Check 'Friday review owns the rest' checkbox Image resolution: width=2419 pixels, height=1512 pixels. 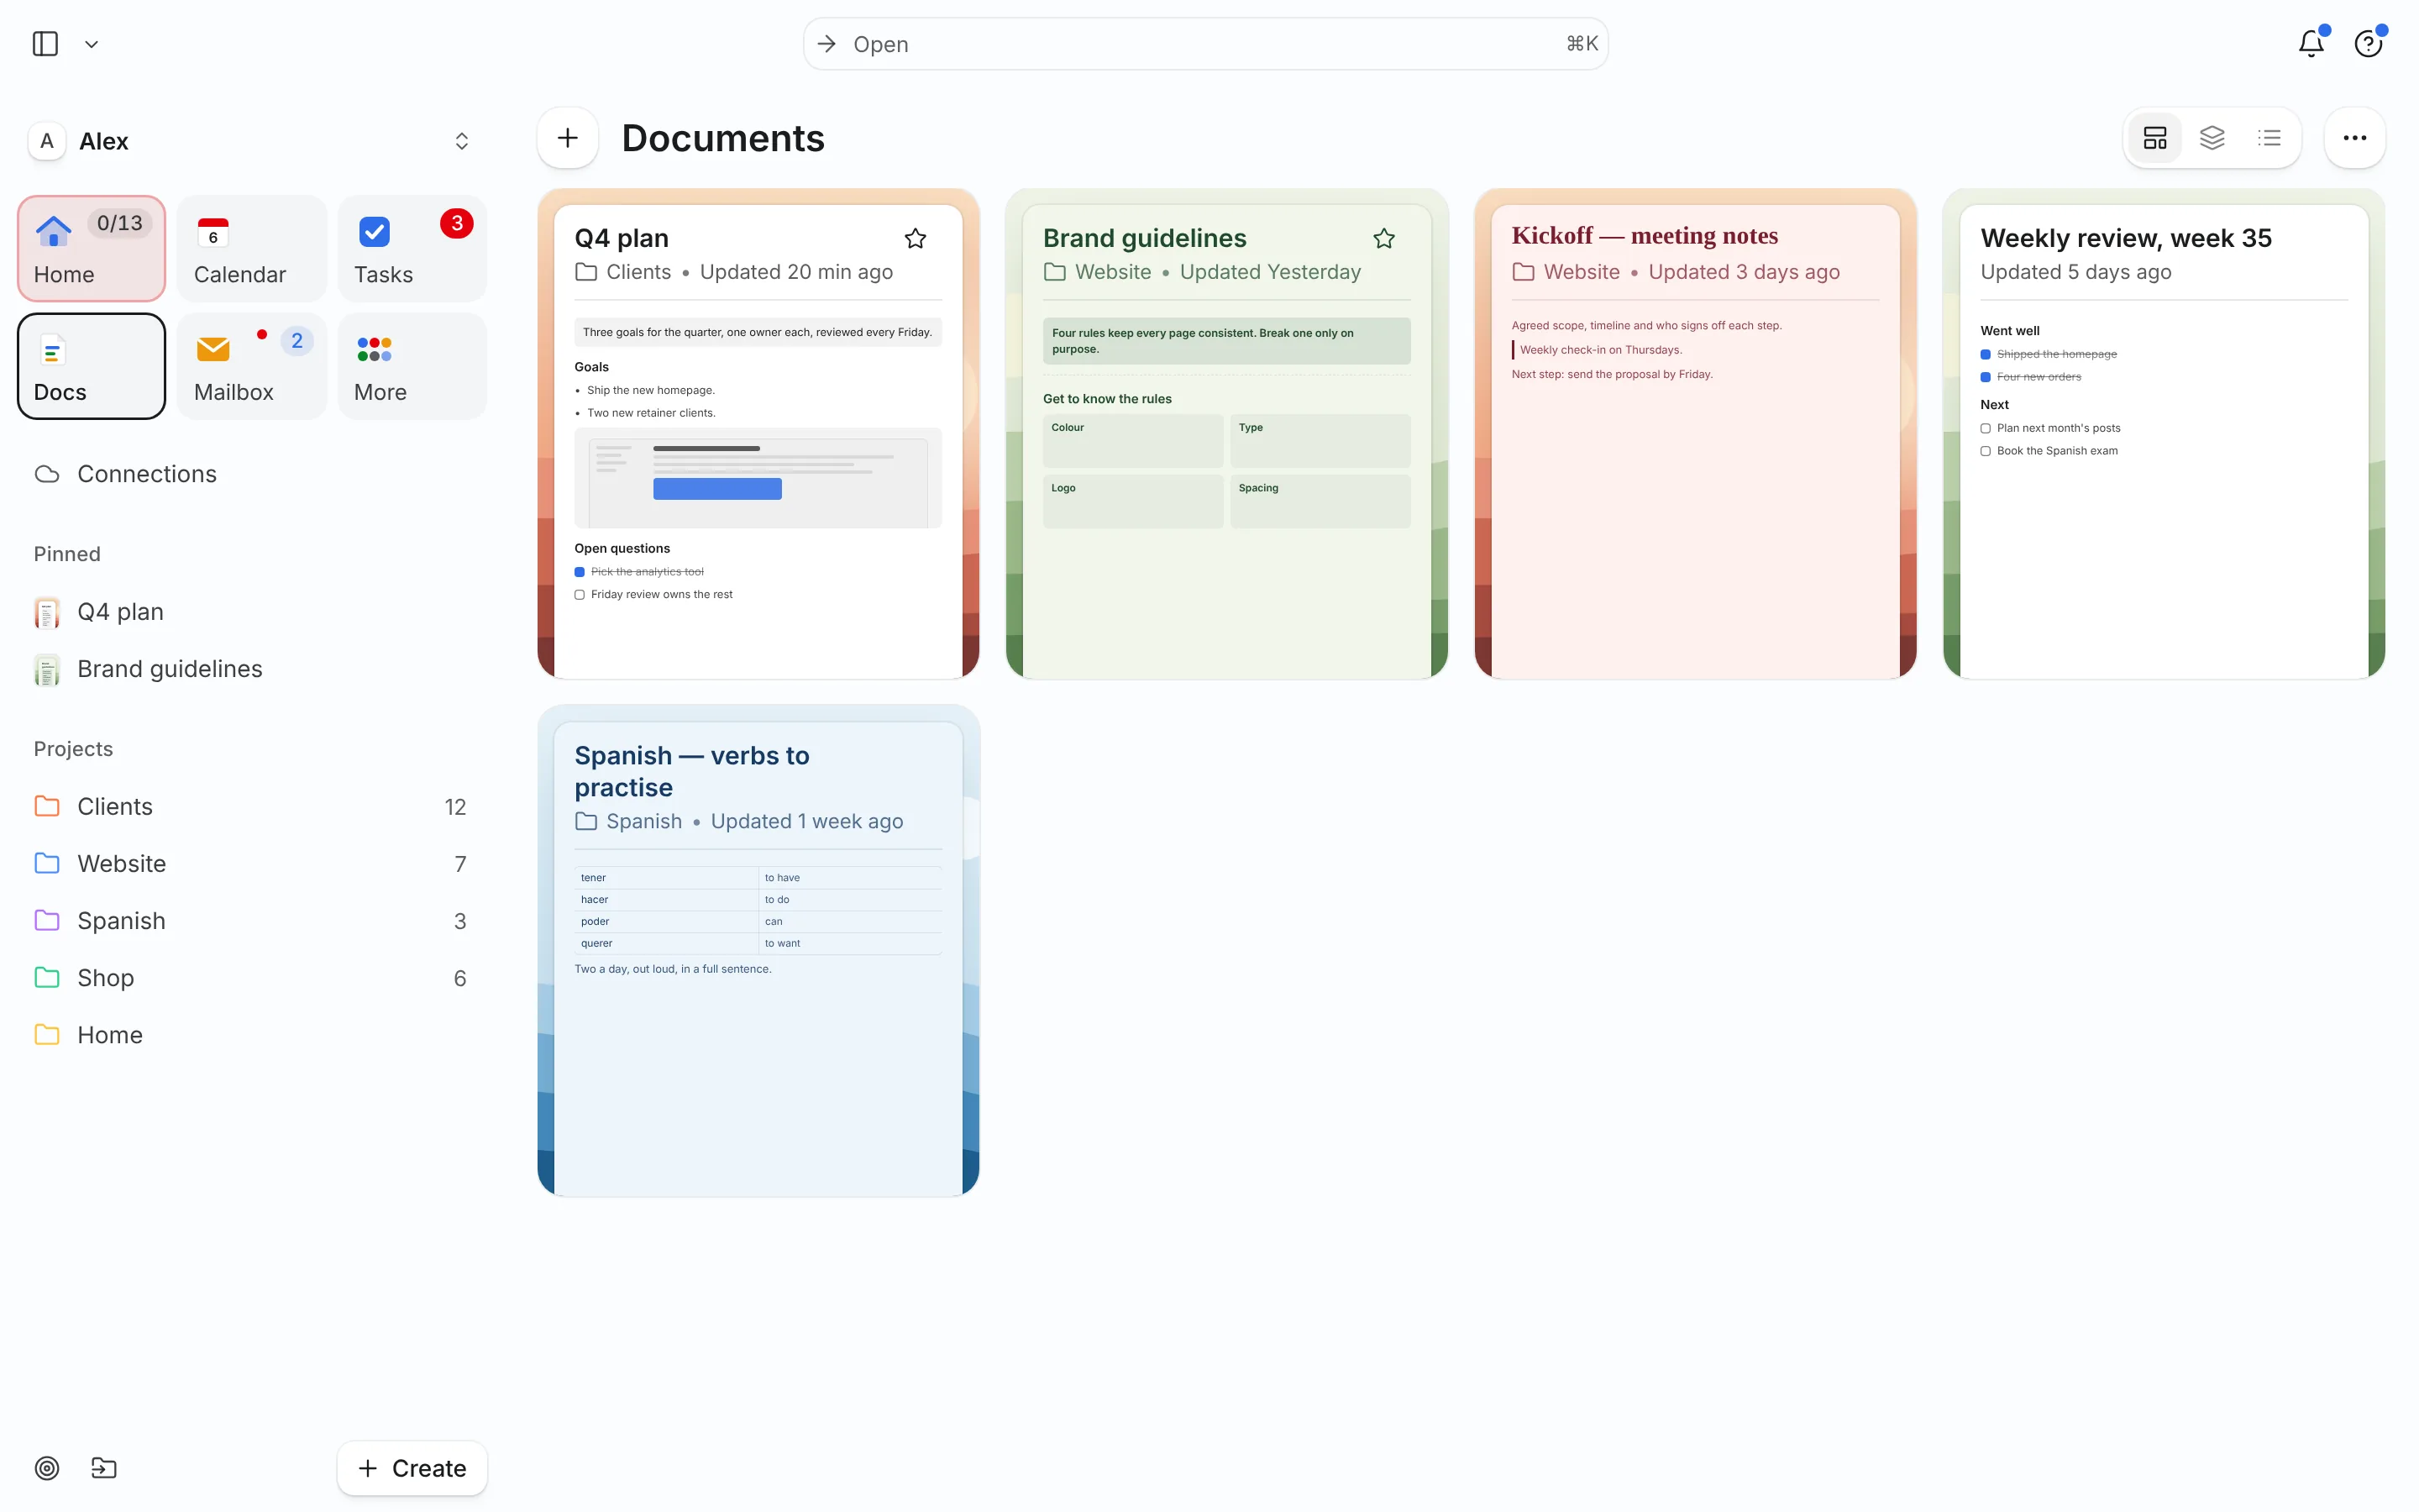(580, 595)
